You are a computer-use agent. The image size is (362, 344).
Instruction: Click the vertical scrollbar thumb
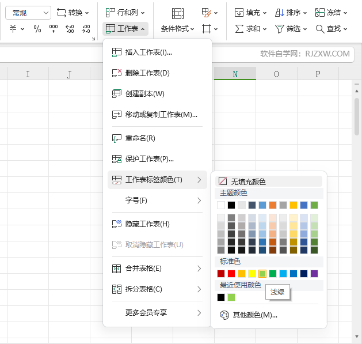point(357,117)
